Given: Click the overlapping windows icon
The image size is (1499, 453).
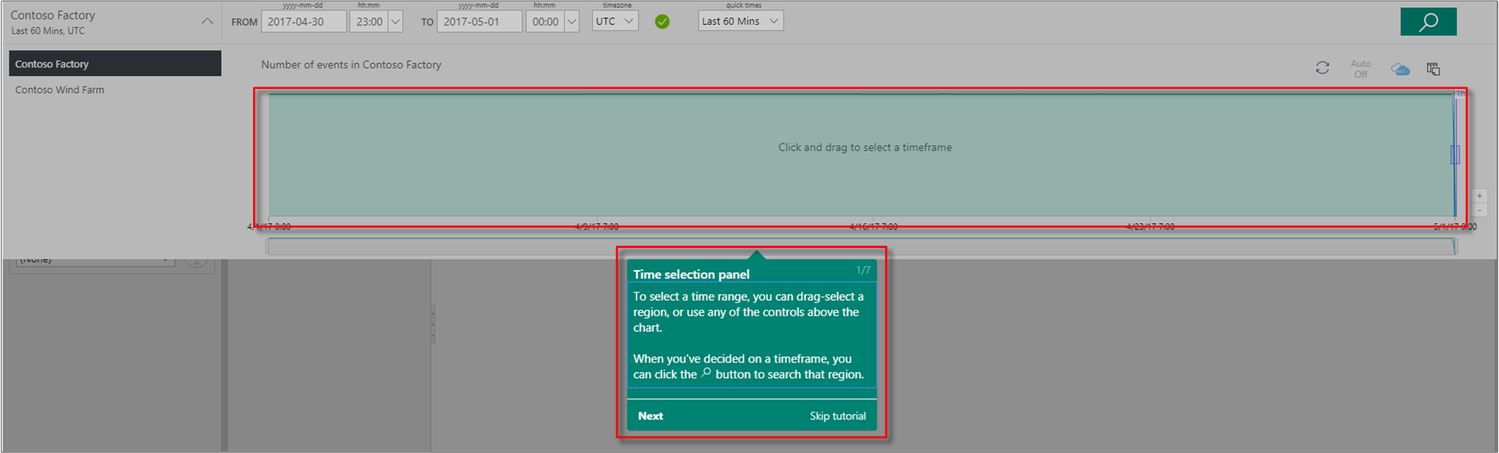Looking at the screenshot, I should [x=1433, y=69].
